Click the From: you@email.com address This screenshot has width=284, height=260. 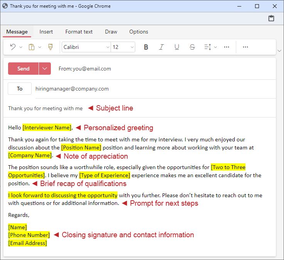pos(85,69)
